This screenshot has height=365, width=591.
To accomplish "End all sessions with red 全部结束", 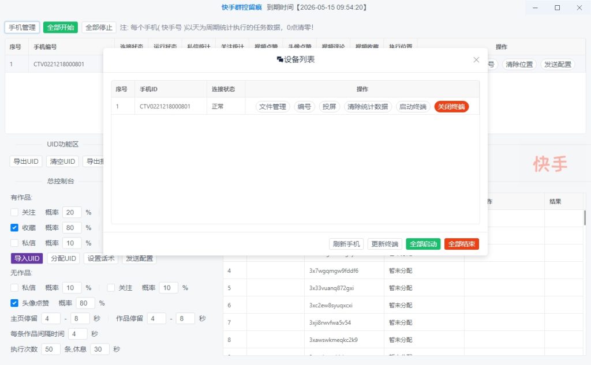I will [x=461, y=244].
